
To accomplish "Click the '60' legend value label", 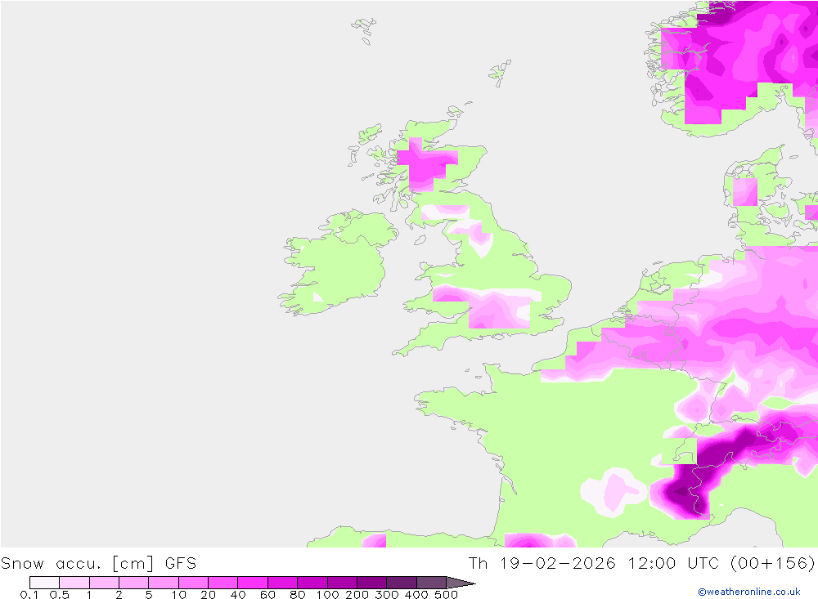I will click(267, 595).
